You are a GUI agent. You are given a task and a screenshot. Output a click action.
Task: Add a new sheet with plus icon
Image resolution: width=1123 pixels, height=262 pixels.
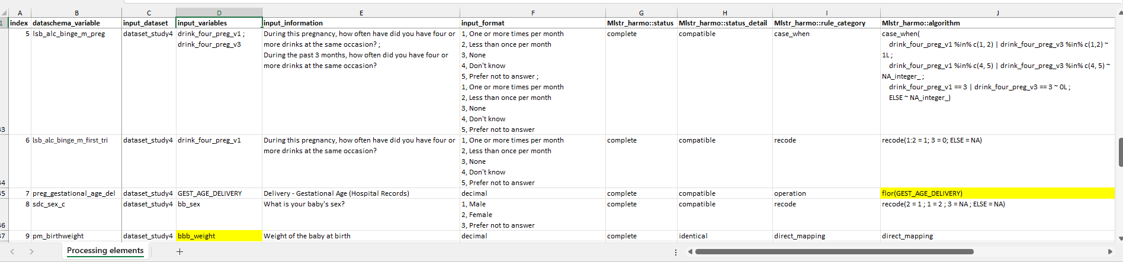[x=179, y=251]
